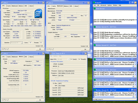Open the Advanced menu in Prime95
Viewport: 138px width, 103px height.
point(103,5)
